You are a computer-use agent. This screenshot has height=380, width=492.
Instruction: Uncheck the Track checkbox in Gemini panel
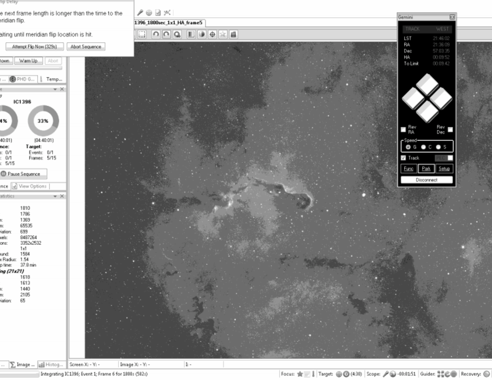(x=402, y=158)
